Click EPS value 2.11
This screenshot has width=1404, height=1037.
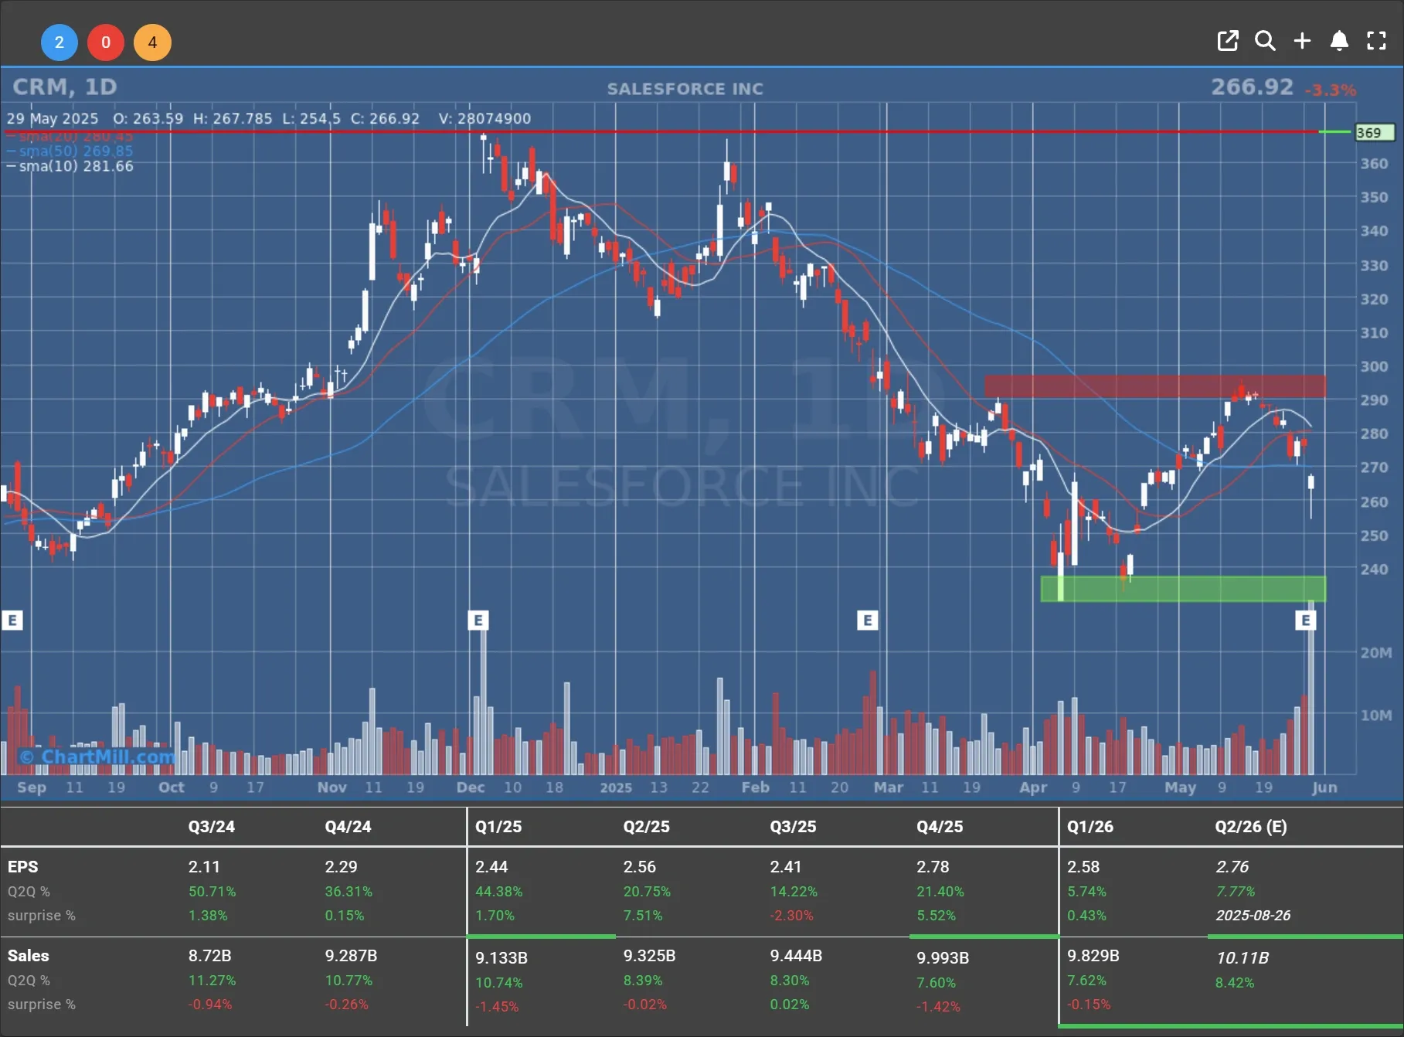coord(204,867)
